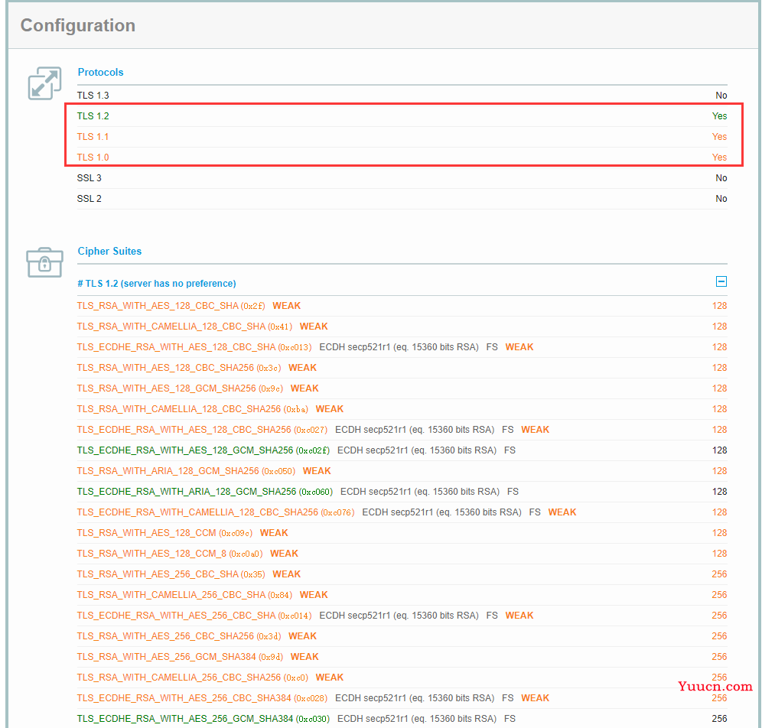
Task: Open the Protocols heading link
Action: (100, 73)
